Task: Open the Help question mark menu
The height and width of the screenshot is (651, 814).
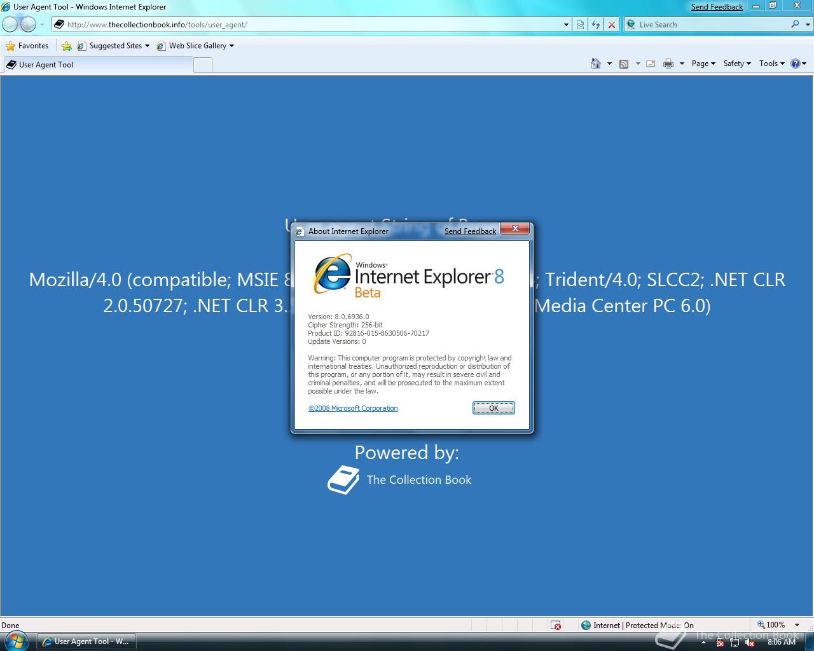Action: click(x=798, y=64)
